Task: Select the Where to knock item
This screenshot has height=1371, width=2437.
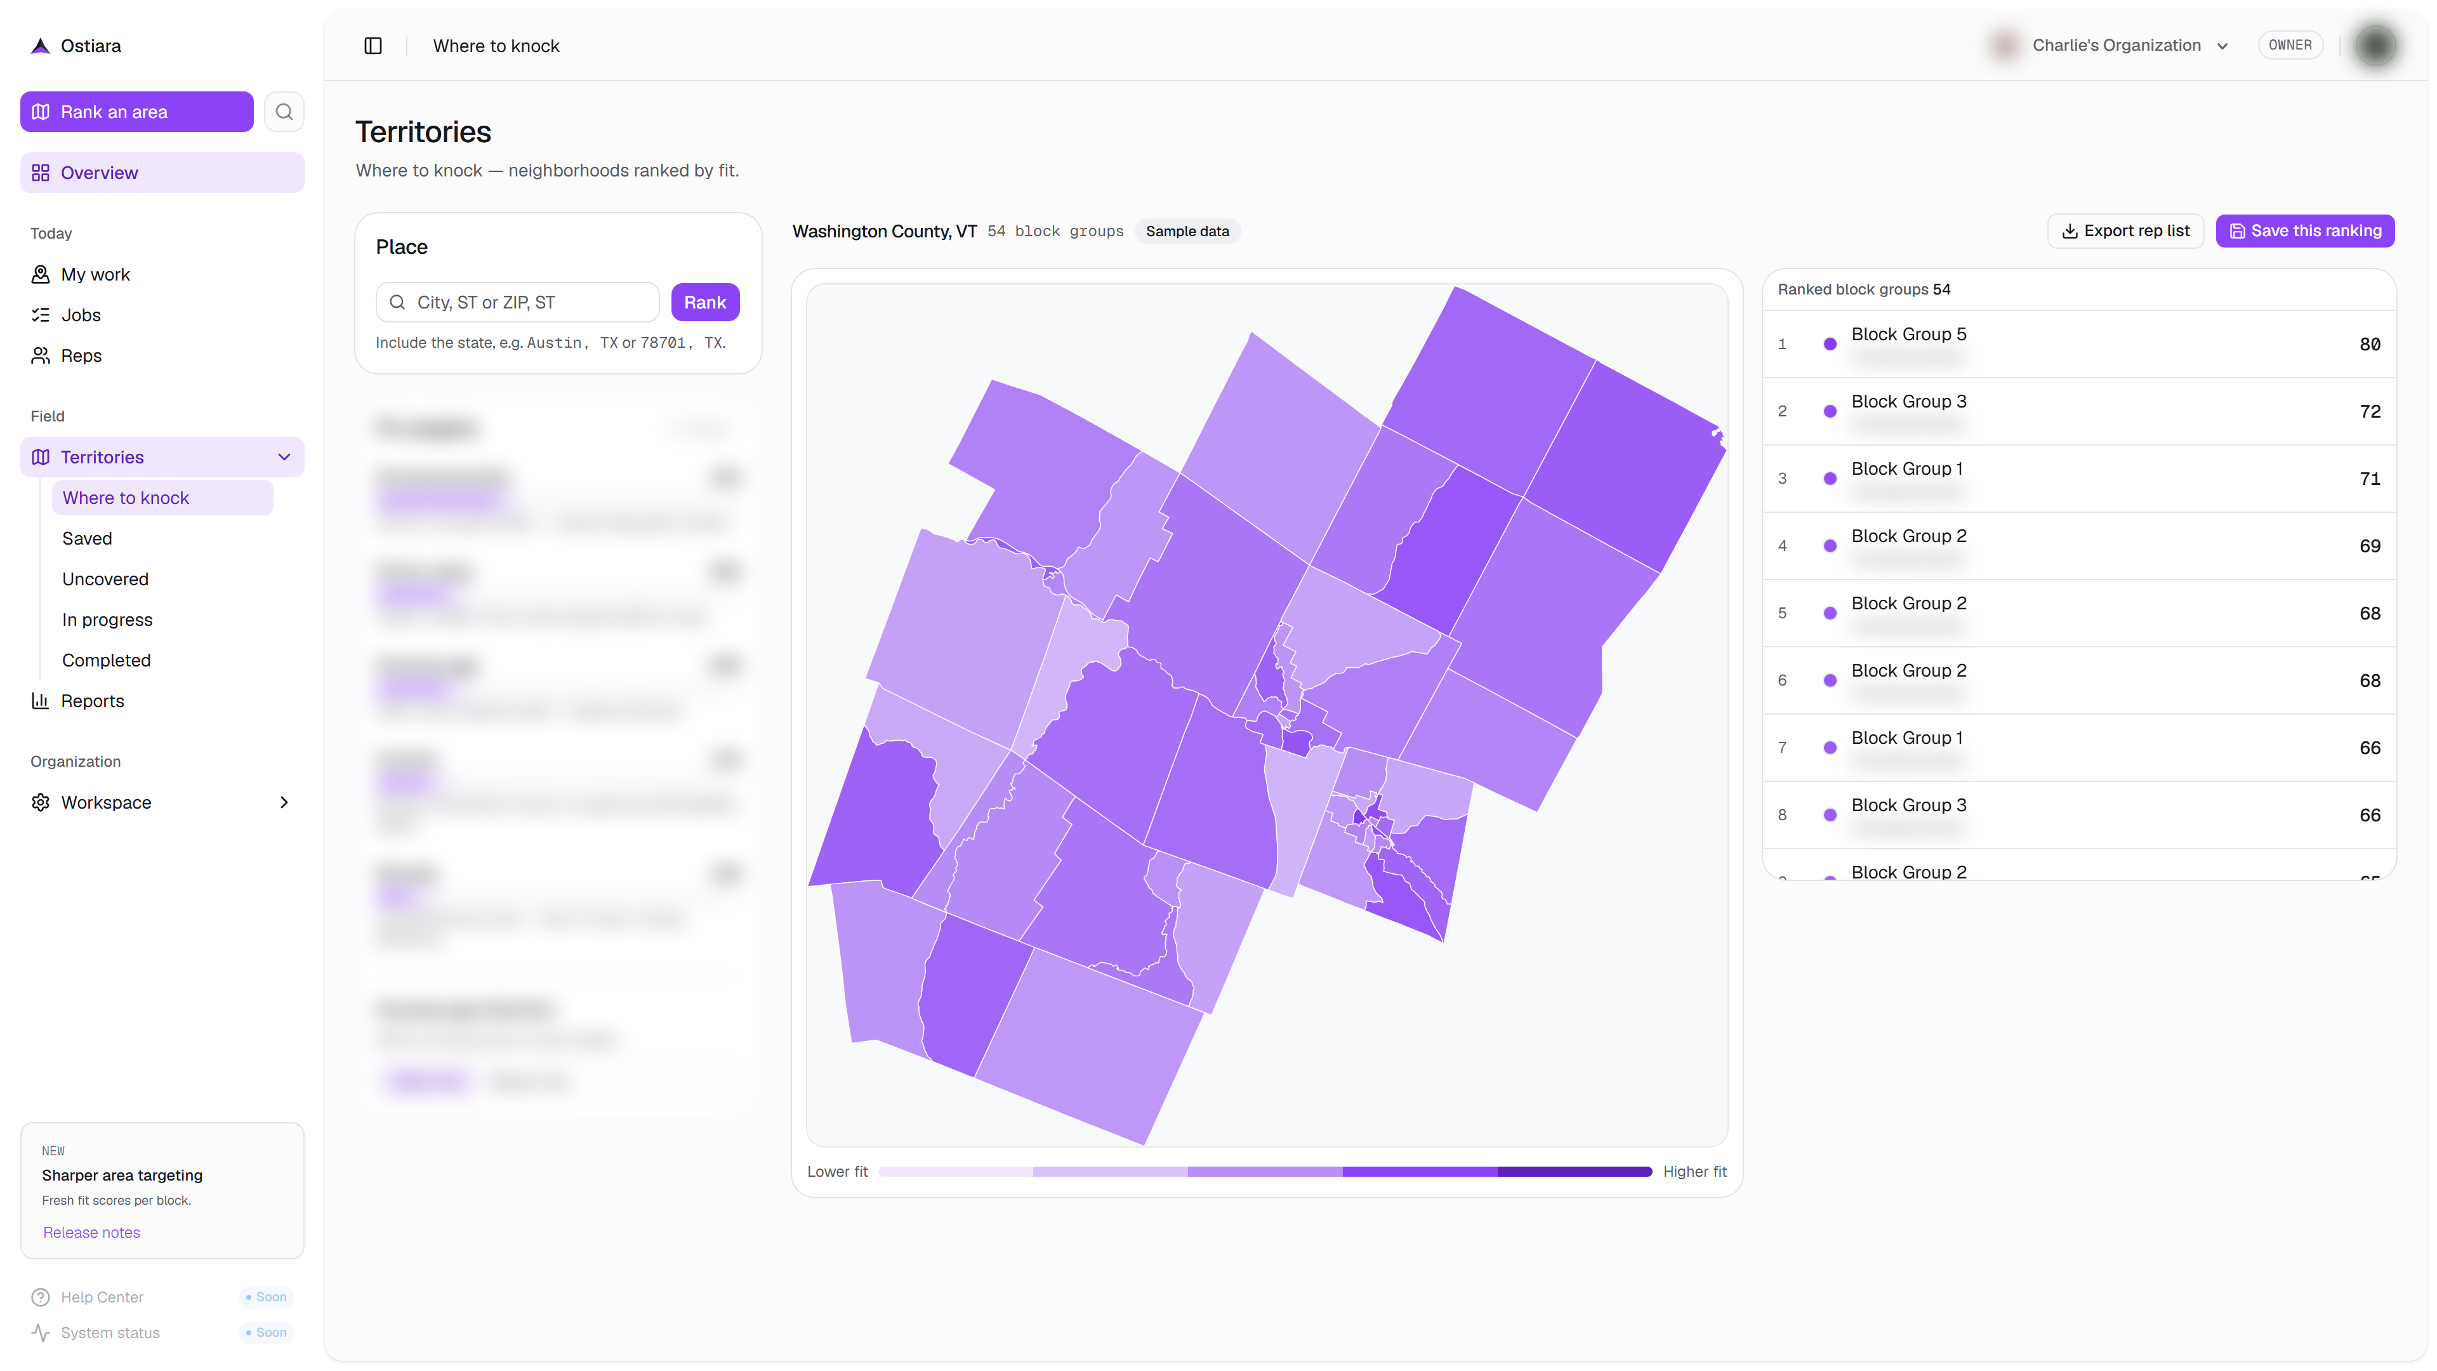Action: (162, 498)
